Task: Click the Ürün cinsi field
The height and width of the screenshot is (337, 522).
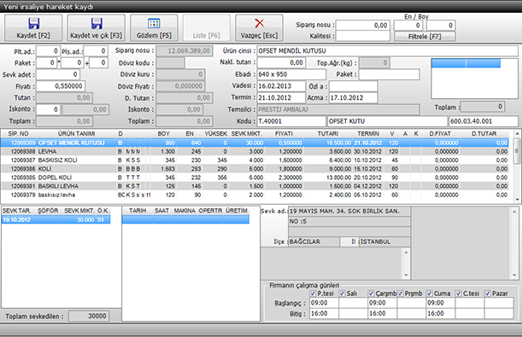Action: [x=388, y=51]
